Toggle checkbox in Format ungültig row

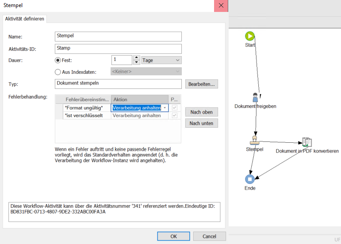(x=174, y=108)
